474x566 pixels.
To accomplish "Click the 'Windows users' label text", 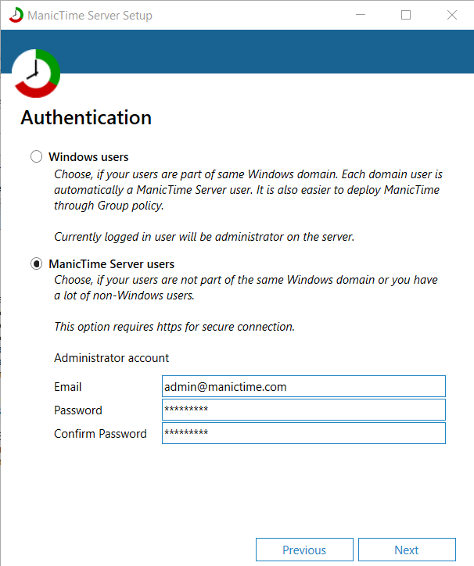I will (88, 157).
